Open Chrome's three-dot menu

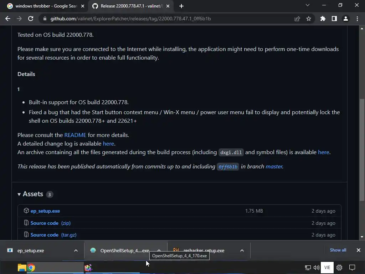[357, 19]
